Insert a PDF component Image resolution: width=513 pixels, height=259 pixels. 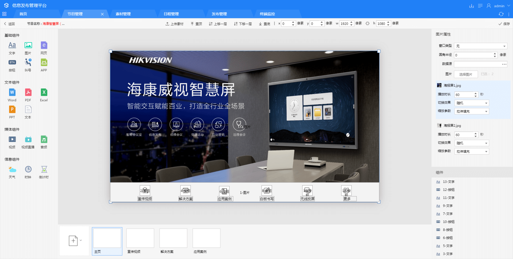(x=28, y=95)
